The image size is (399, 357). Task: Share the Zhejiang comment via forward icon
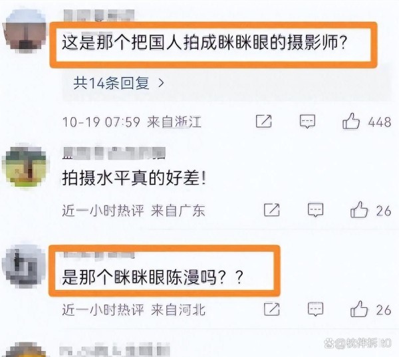[263, 121]
